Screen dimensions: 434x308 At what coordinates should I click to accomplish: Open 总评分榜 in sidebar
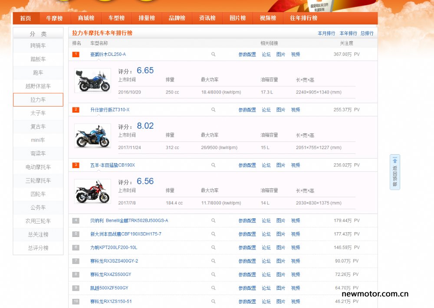coord(38,248)
